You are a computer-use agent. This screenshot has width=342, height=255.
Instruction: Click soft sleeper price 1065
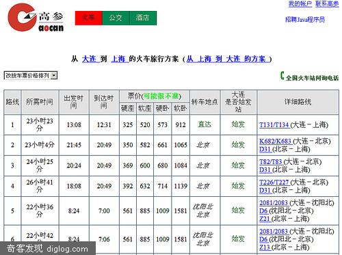[x=181, y=145]
